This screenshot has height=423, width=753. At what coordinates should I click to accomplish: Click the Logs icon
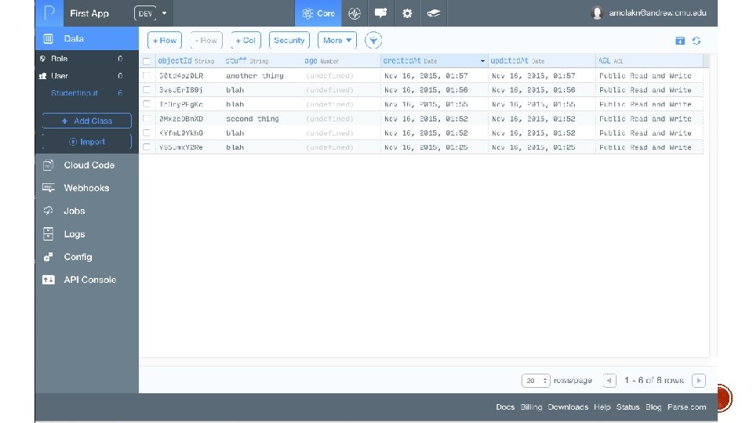[48, 234]
